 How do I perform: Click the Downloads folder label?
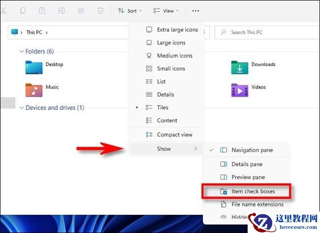tap(263, 65)
